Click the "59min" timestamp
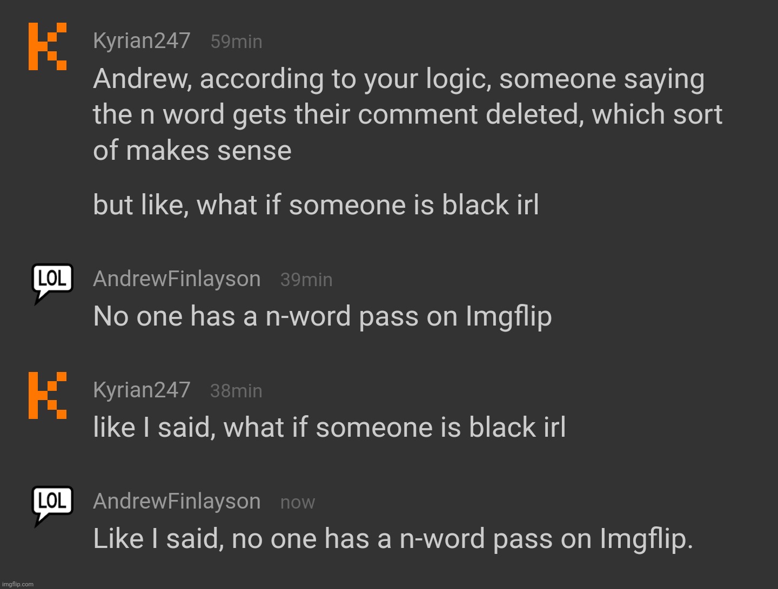 (x=236, y=42)
